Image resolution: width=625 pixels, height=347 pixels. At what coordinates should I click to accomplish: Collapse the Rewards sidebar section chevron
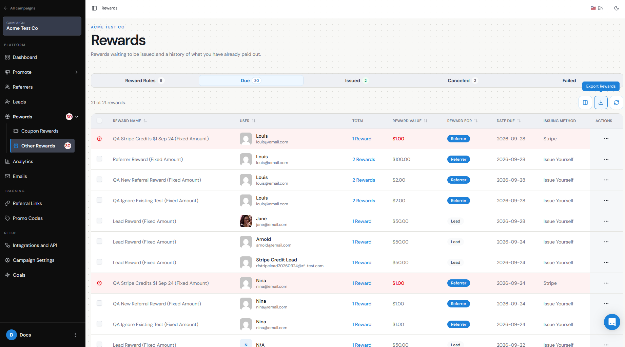[77, 117]
